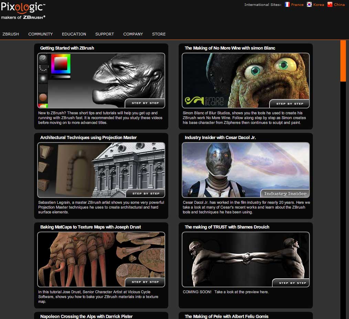The image size is (349, 319).
Task: Click 'In this tutorial Jose Drust' description text
Action: pos(98,297)
